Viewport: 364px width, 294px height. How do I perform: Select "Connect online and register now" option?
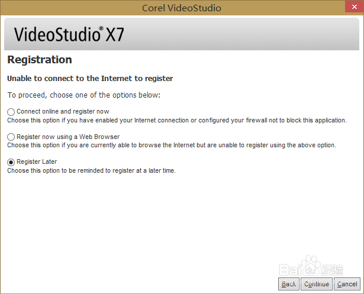[11, 112]
